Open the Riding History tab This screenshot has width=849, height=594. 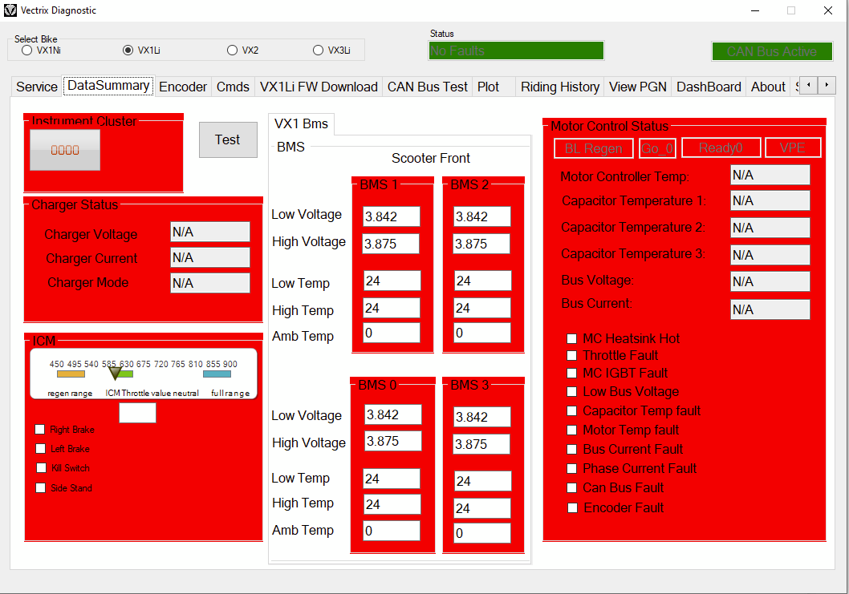click(x=559, y=87)
